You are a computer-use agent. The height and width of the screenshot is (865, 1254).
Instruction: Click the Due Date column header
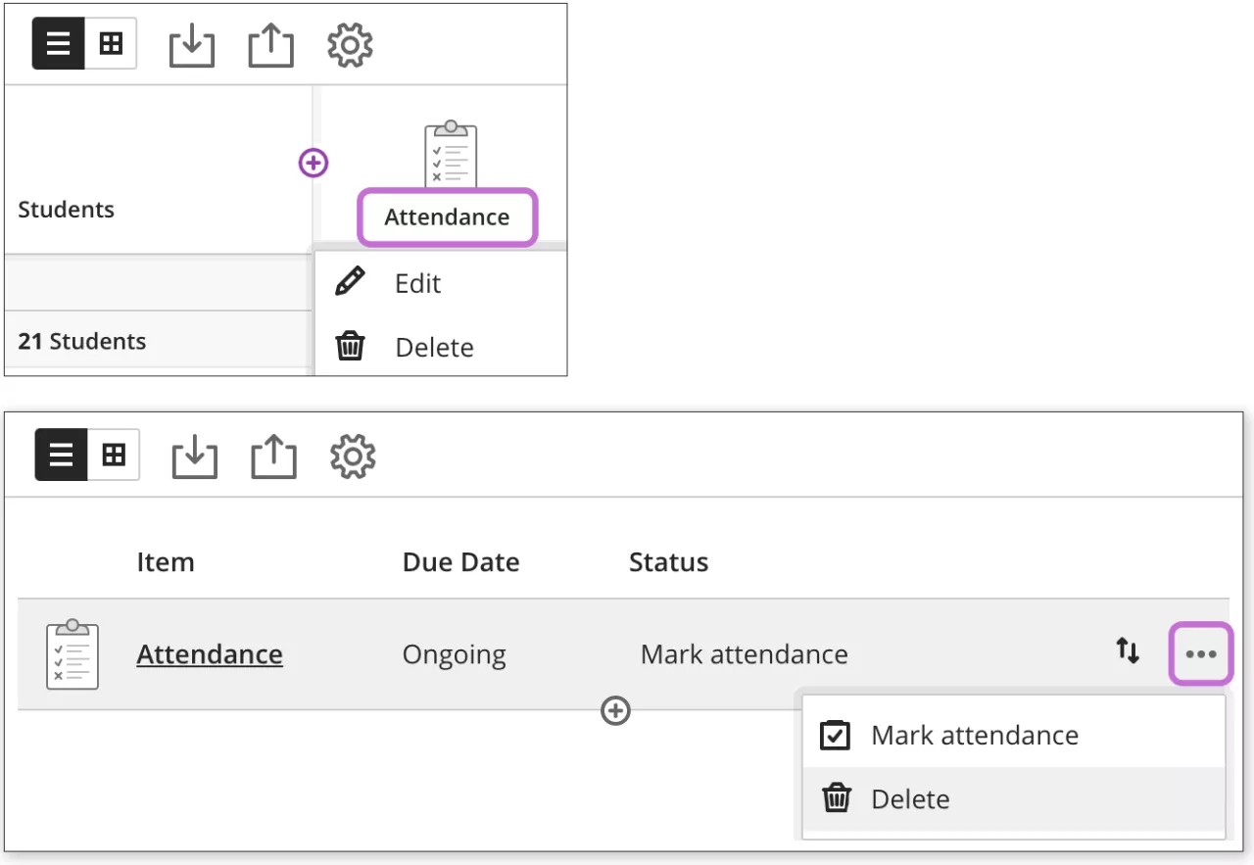coord(460,561)
